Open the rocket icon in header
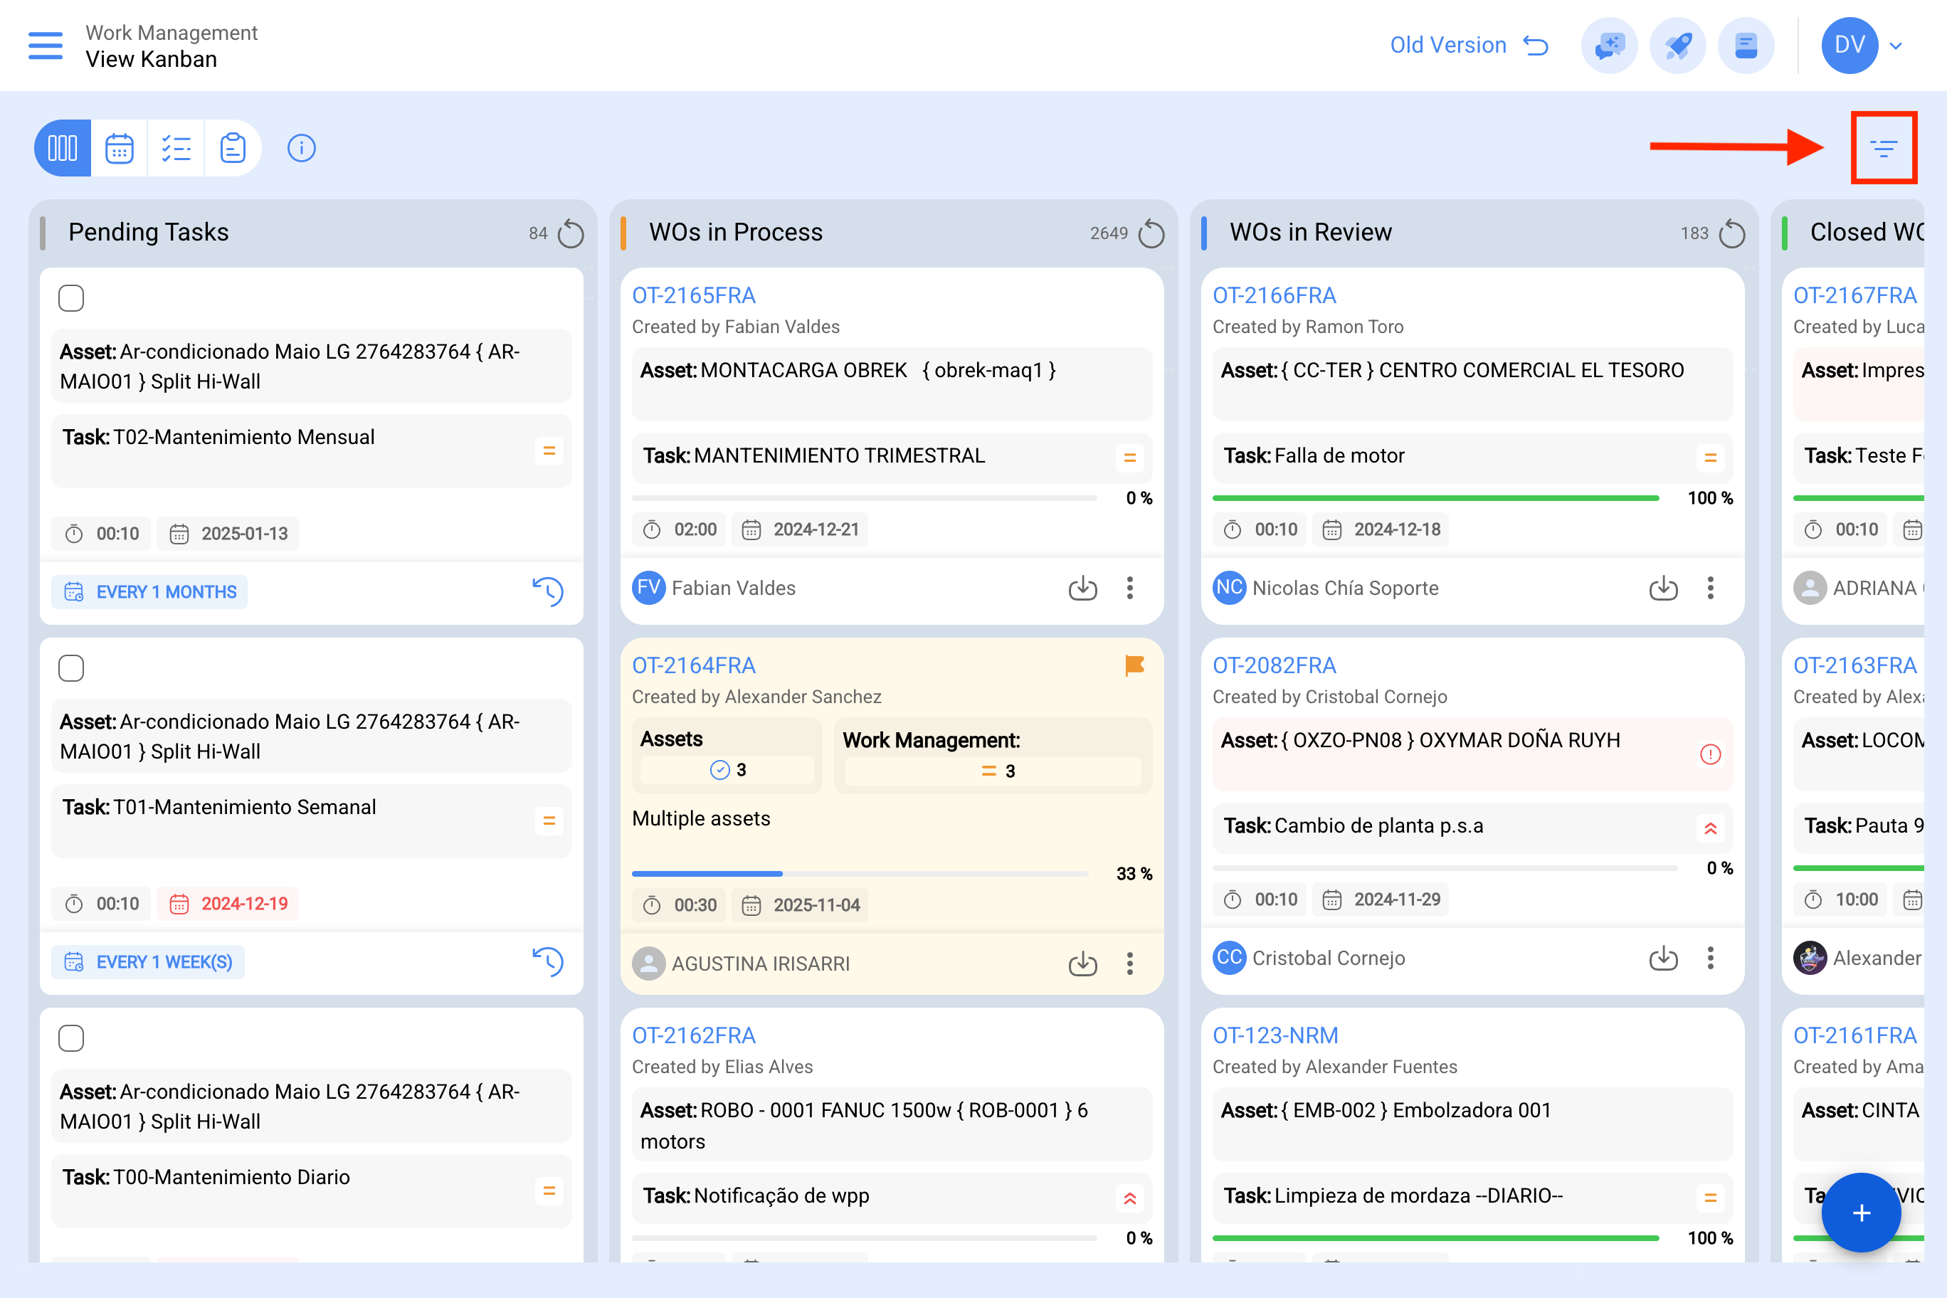1947x1298 pixels. [1678, 46]
